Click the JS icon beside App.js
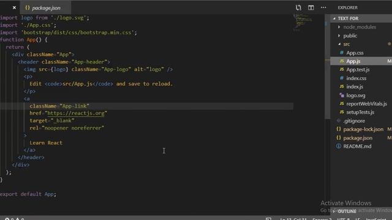The width and height of the screenshot is (392, 220). click(x=342, y=61)
